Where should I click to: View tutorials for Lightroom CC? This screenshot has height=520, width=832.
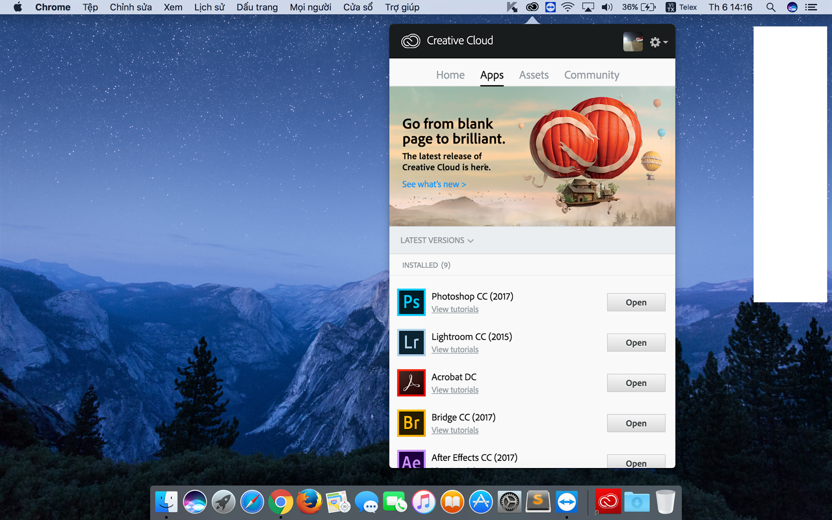[x=455, y=349]
